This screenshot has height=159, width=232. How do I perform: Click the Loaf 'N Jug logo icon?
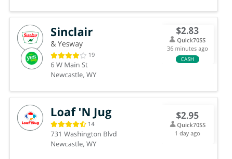pyautogui.click(x=30, y=118)
